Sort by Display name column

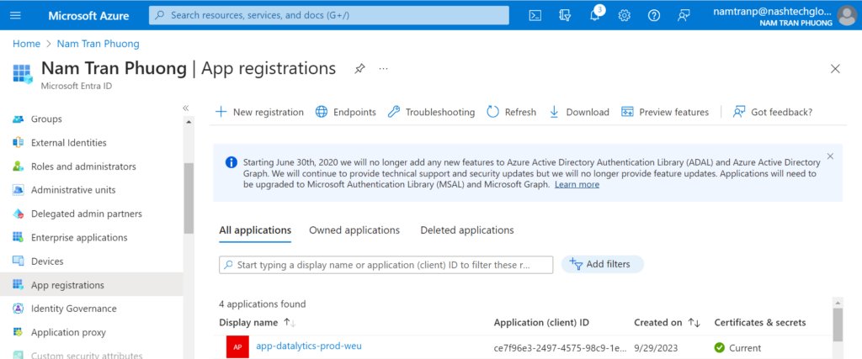coord(289,323)
